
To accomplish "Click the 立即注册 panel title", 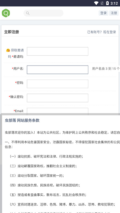I will tap(12, 32).
